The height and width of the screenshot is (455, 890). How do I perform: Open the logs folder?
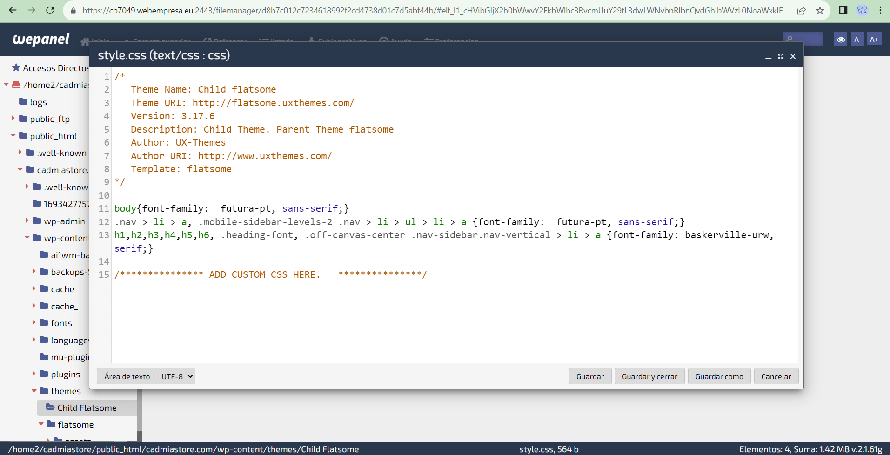38,102
